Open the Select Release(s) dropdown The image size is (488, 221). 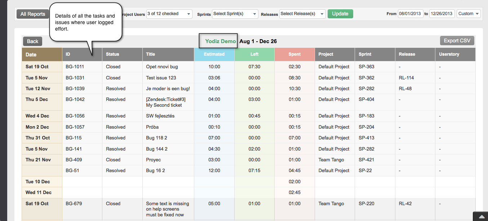pos(302,14)
